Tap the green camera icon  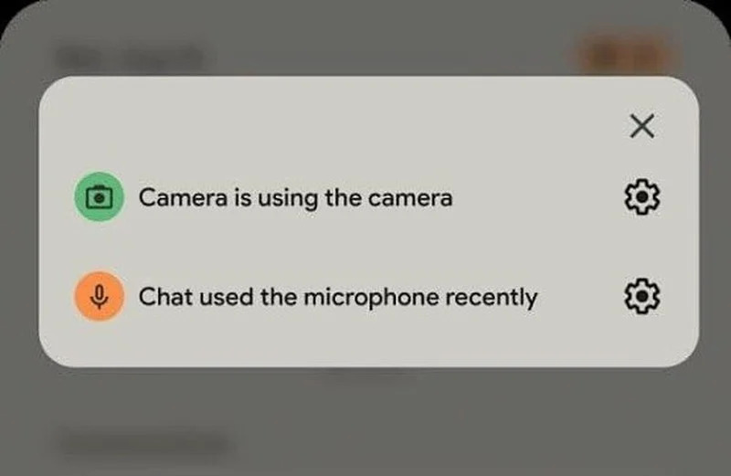pos(100,196)
